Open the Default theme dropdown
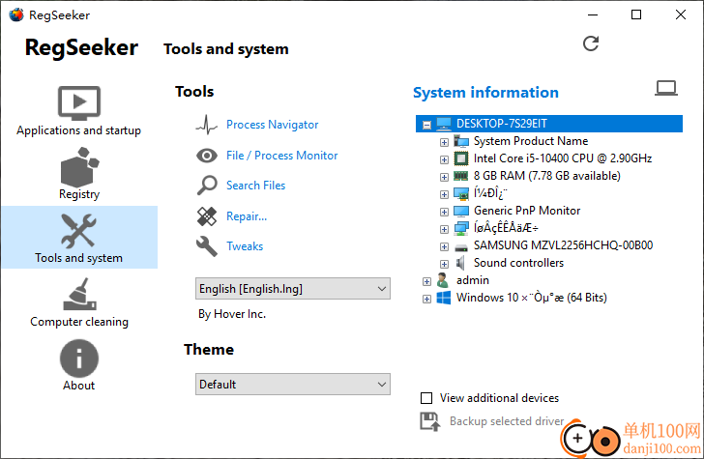The image size is (704, 459). (293, 384)
